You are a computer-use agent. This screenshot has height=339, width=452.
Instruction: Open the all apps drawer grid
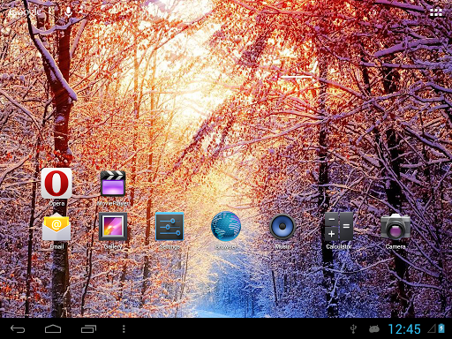click(x=436, y=12)
